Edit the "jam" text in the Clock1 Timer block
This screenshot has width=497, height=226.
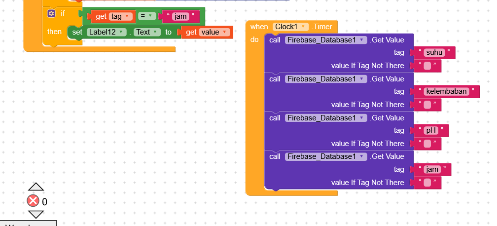432,169
